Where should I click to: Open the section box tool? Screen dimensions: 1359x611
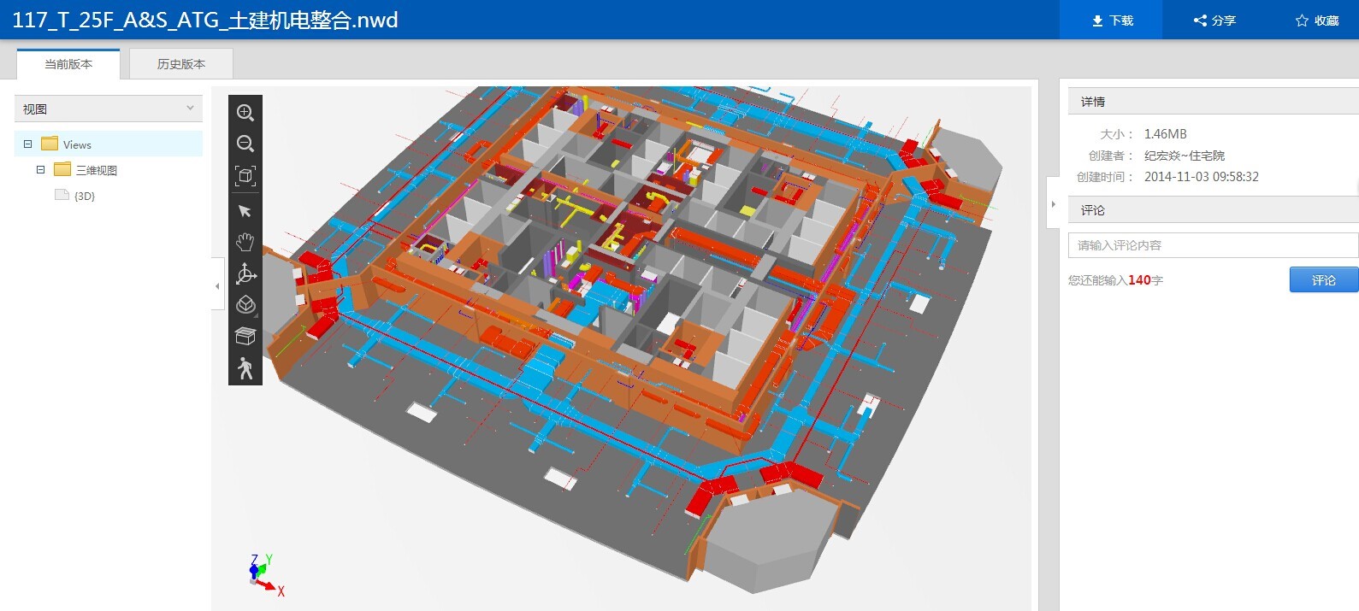coord(245,337)
